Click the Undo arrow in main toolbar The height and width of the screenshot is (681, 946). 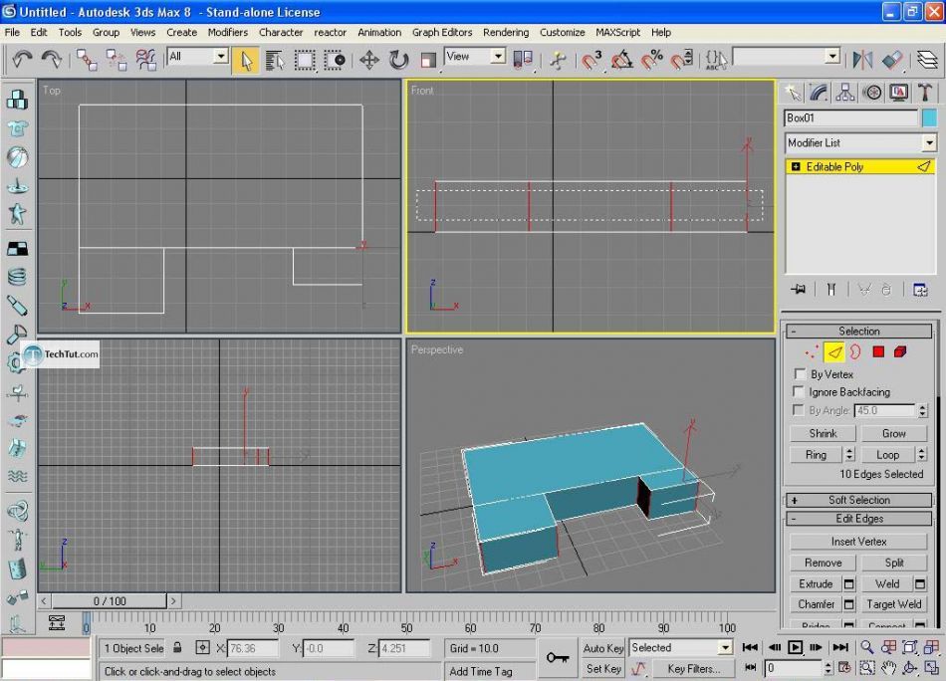pyautogui.click(x=22, y=59)
